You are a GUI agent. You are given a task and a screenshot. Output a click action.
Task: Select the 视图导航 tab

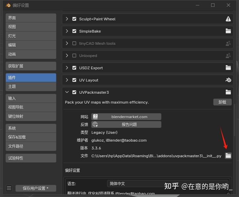(31, 107)
